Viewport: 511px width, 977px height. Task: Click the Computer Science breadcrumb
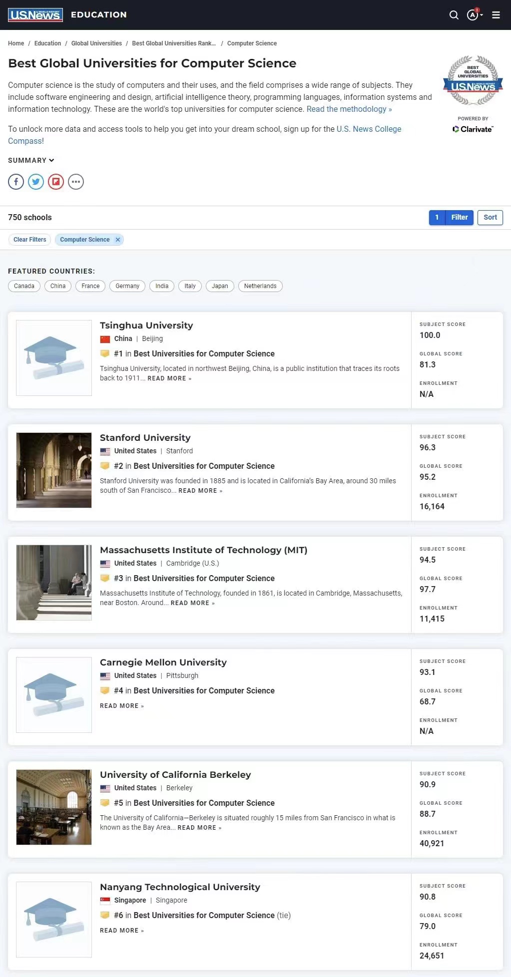click(252, 43)
